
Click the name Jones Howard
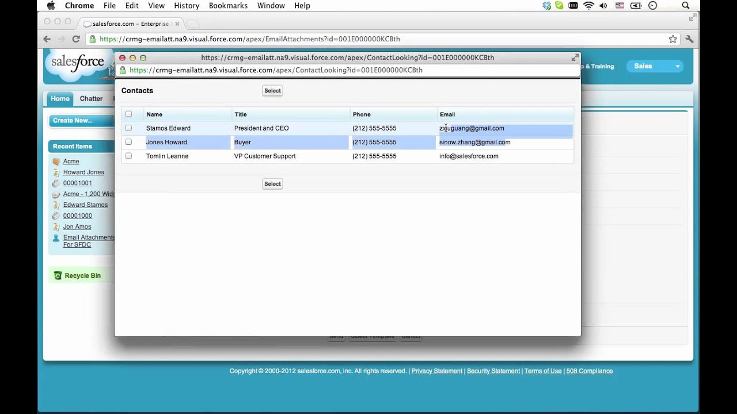[x=166, y=142]
